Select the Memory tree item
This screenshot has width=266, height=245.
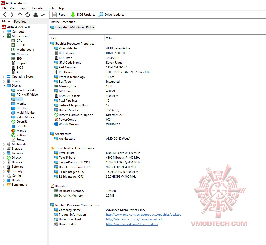[x=20, y=54]
